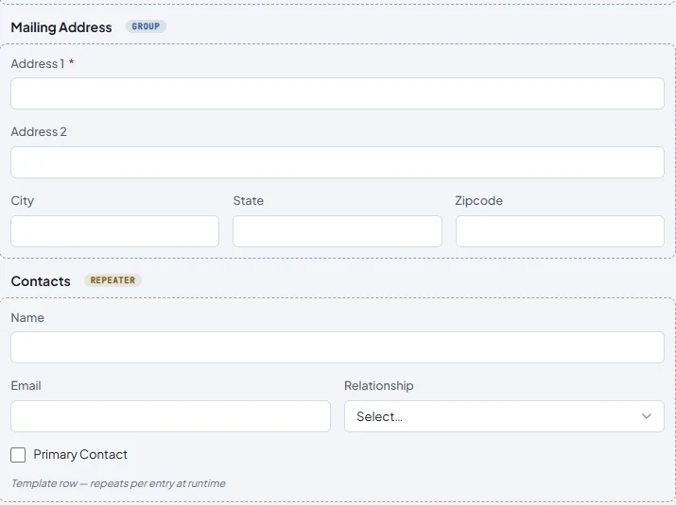This screenshot has height=505, width=676.
Task: Click the 'Address 2' label
Action: [x=39, y=132]
